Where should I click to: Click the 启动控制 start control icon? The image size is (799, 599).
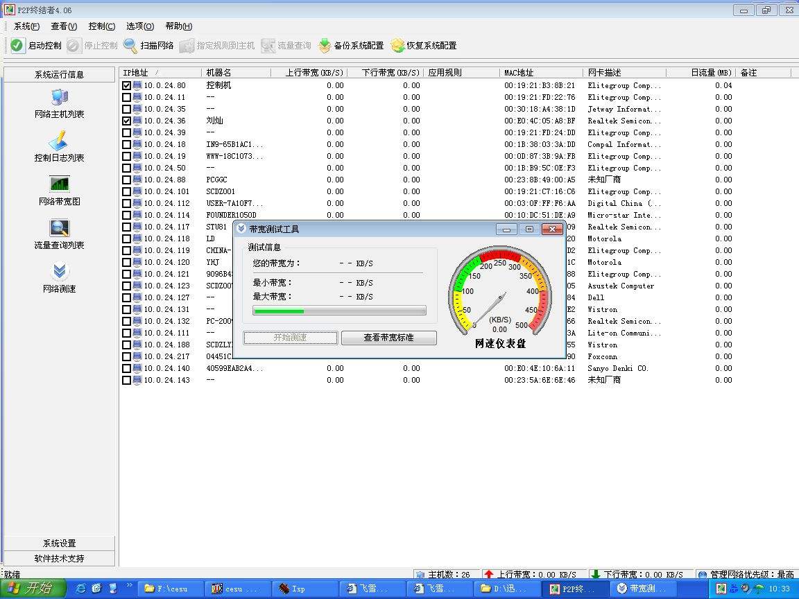click(17, 45)
